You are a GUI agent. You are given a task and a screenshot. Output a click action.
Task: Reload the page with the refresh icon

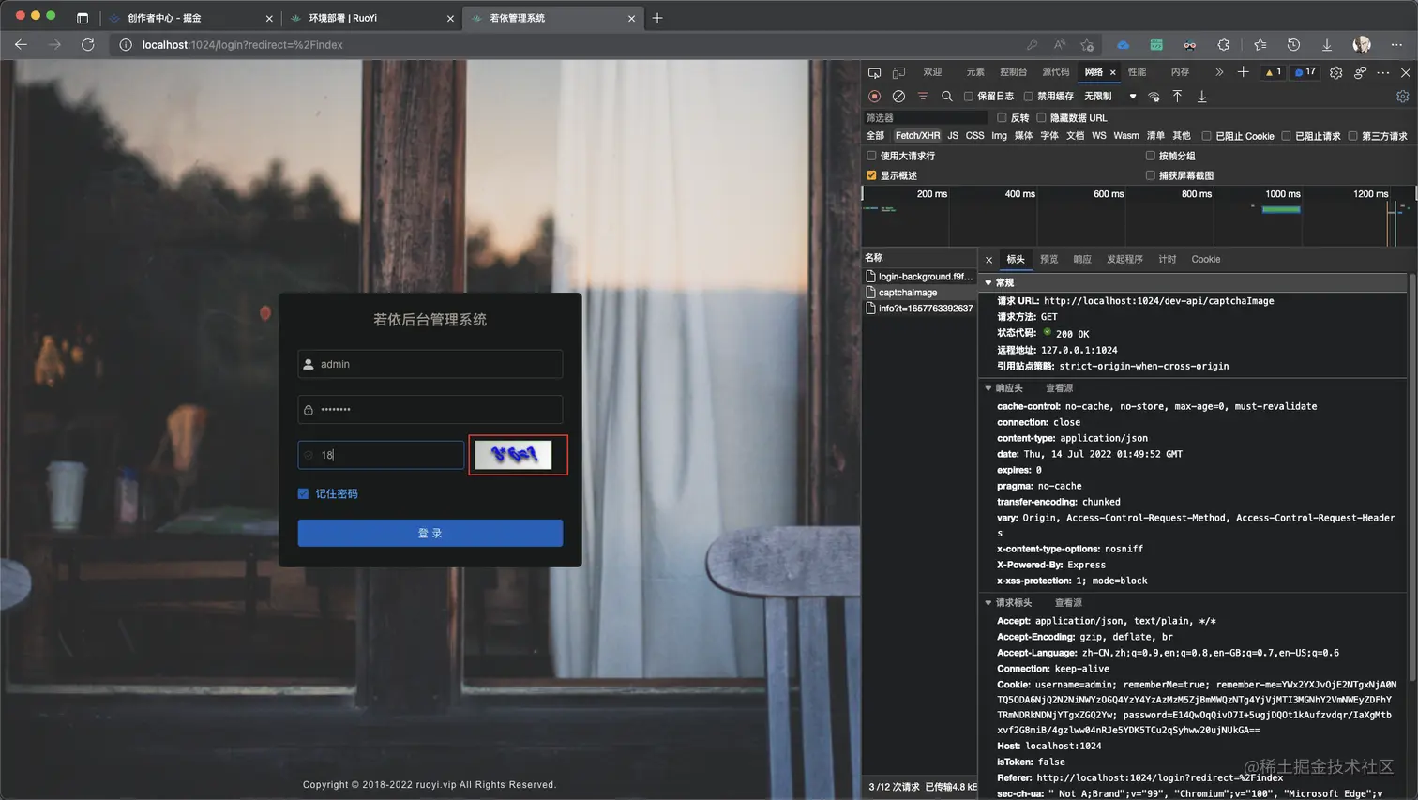click(87, 44)
